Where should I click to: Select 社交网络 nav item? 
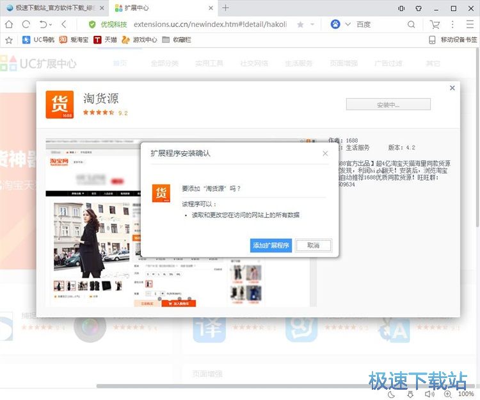pyautogui.click(x=254, y=63)
